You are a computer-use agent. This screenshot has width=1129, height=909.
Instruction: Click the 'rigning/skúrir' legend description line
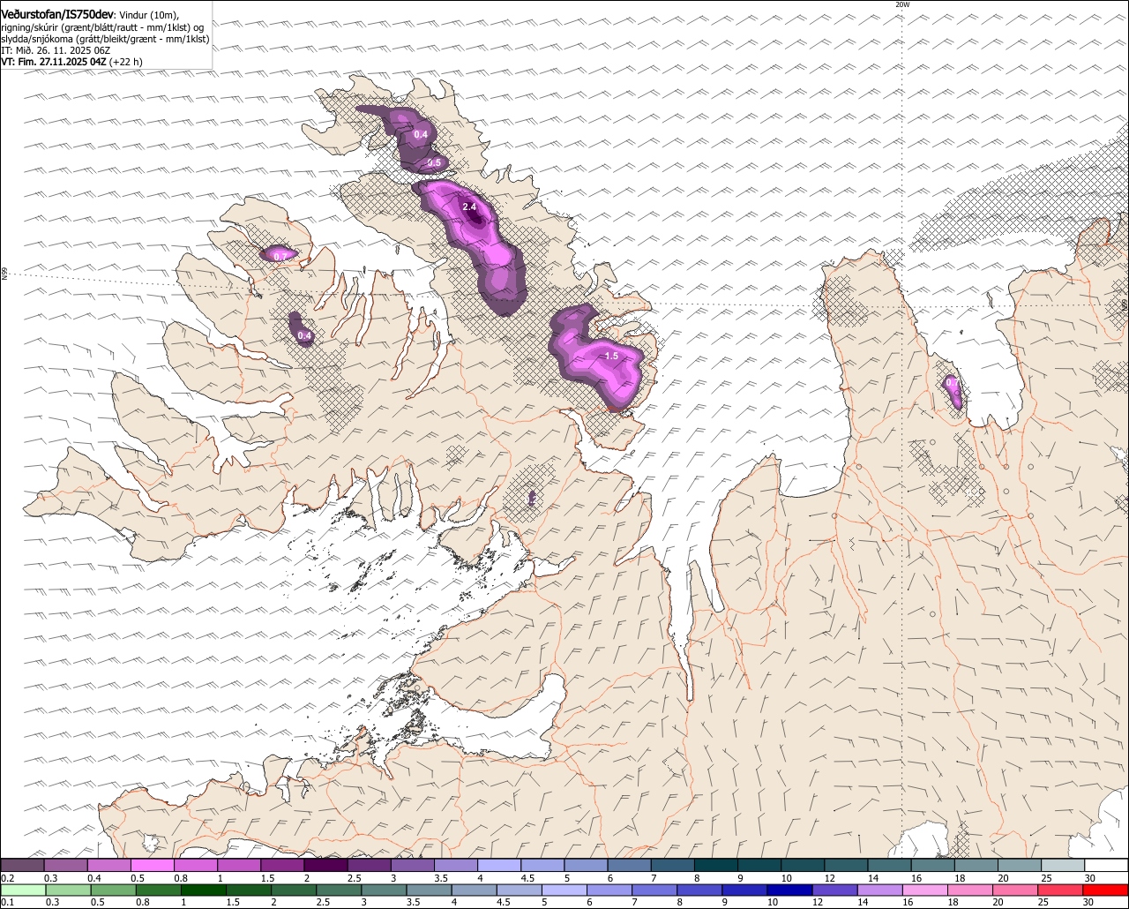click(x=104, y=27)
